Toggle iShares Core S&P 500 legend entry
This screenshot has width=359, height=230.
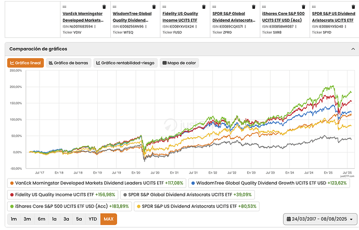pyautogui.click(x=69, y=206)
